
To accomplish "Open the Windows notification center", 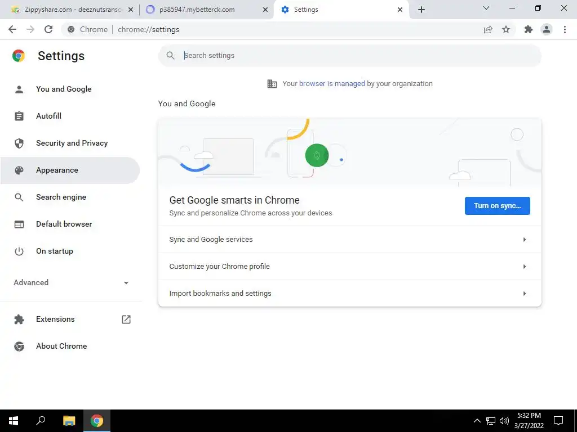I will point(558,421).
